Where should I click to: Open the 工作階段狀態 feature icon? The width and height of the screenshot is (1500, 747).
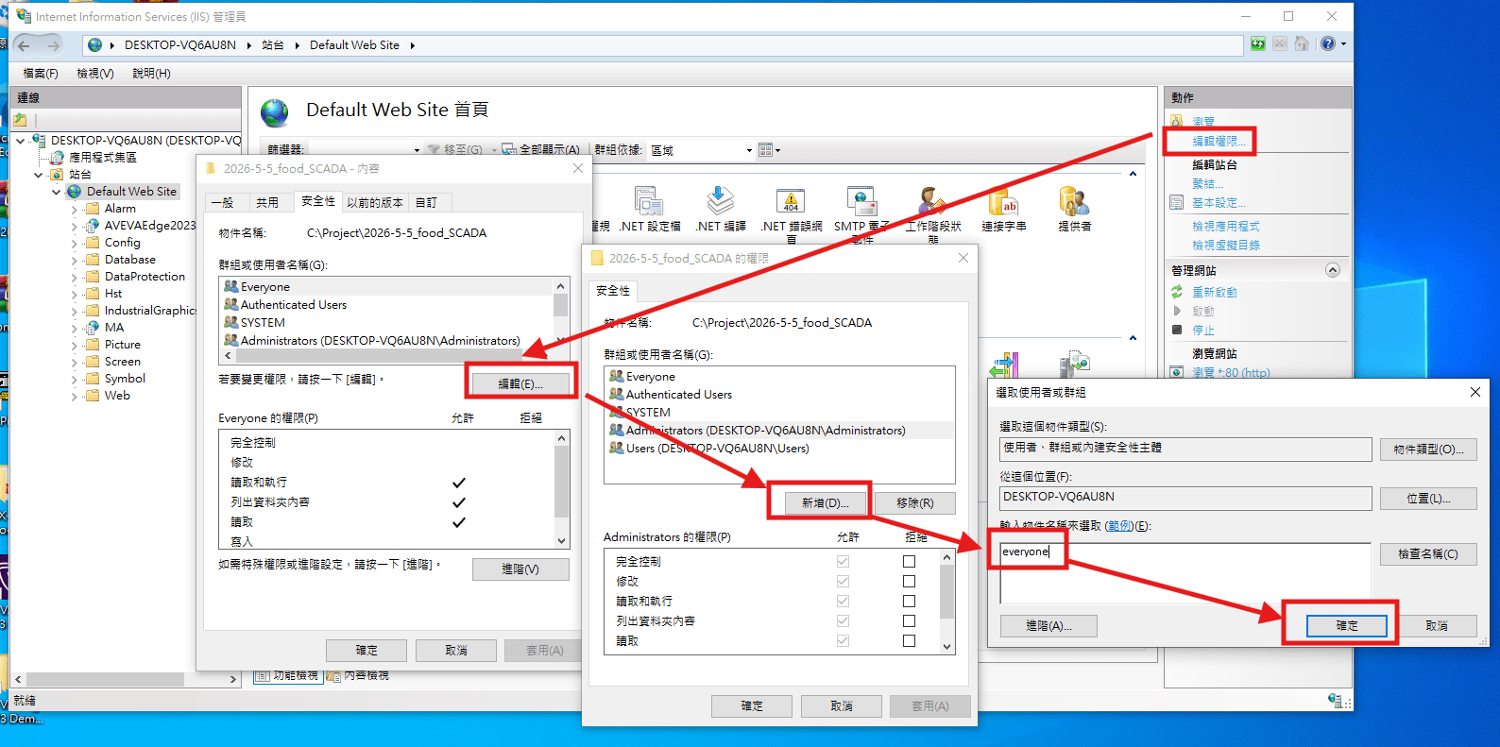(x=933, y=201)
